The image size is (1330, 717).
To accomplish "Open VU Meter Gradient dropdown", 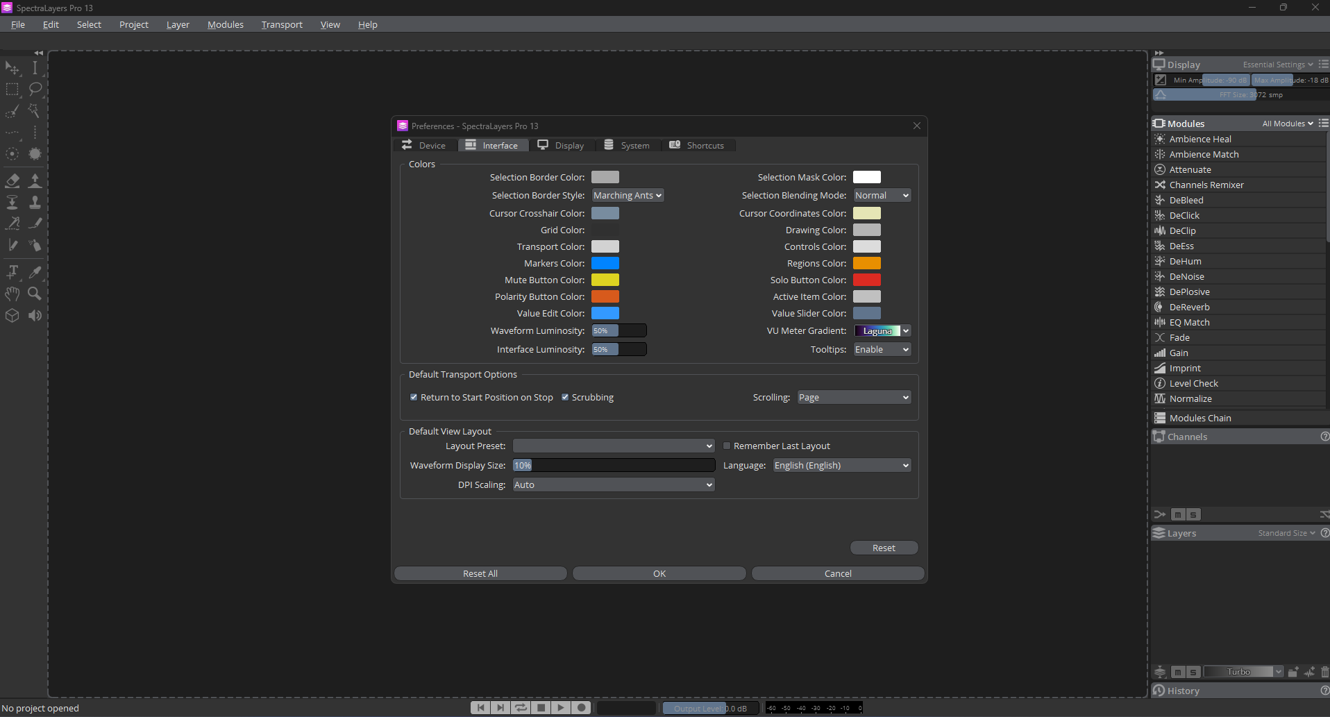I will (882, 331).
